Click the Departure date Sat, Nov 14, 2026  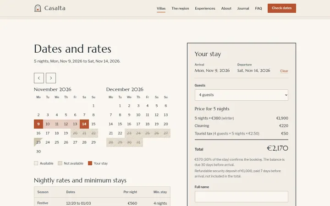pos(253,70)
